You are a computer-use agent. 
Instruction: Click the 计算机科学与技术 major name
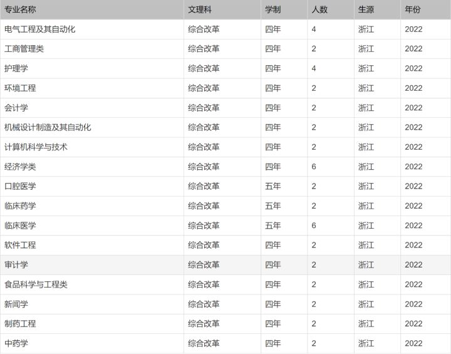click(36, 147)
